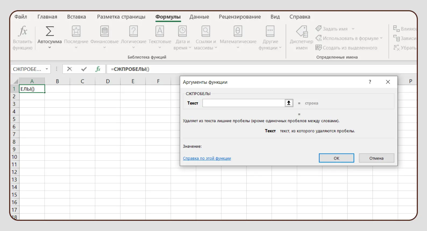This screenshot has height=231, width=427.
Task: Click into the Текст argument field
Action: [x=244, y=103]
